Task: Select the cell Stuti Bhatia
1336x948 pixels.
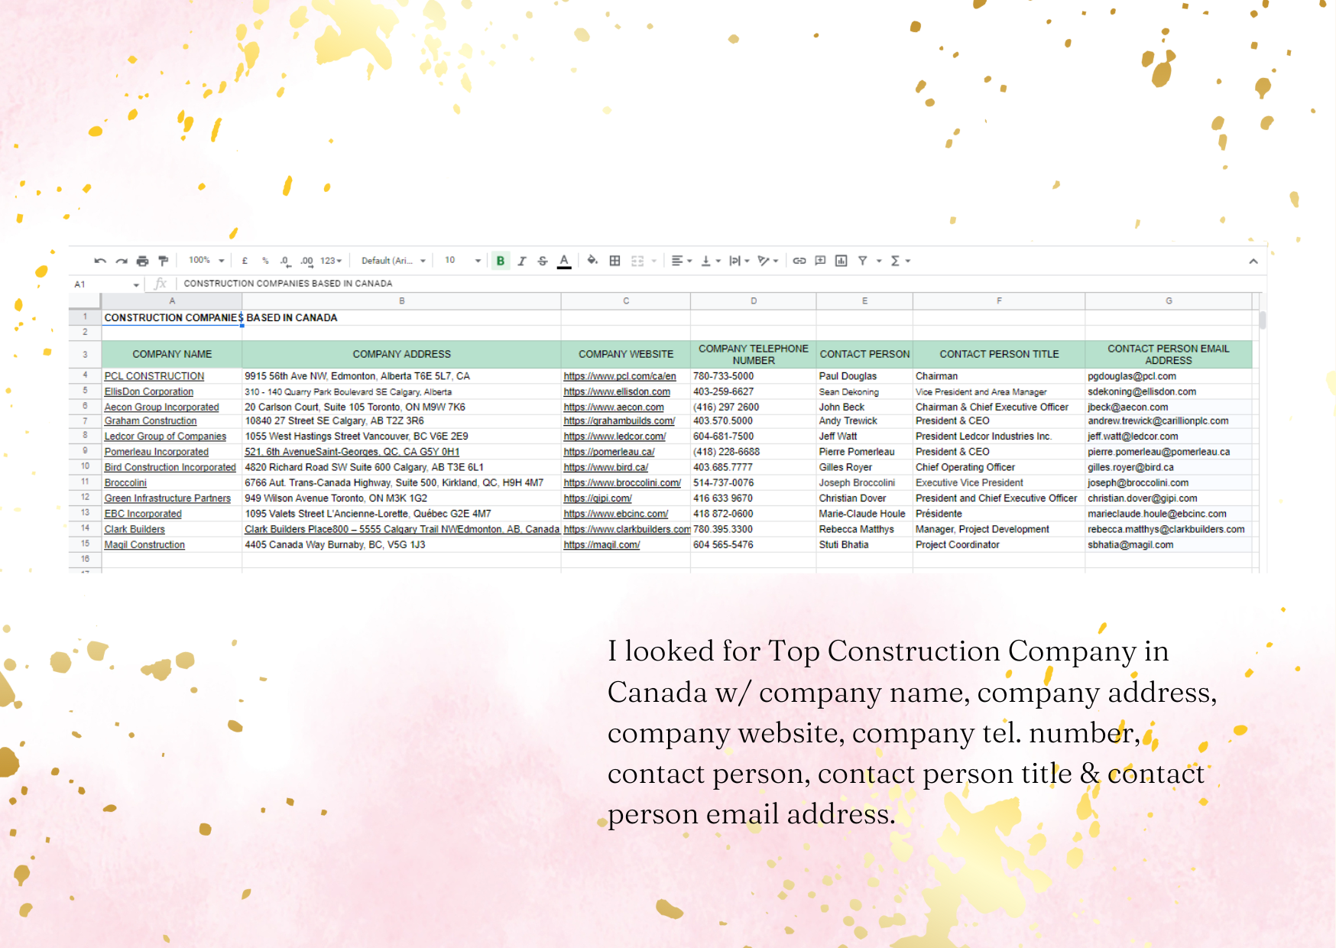Action: point(864,545)
